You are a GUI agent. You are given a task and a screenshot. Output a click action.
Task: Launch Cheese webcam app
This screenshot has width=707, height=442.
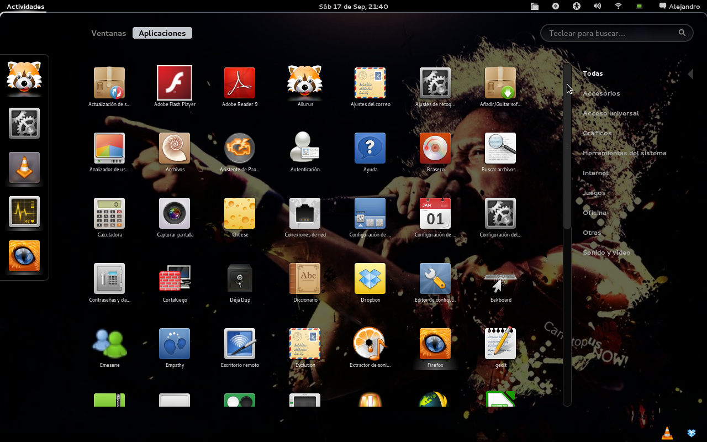240,213
